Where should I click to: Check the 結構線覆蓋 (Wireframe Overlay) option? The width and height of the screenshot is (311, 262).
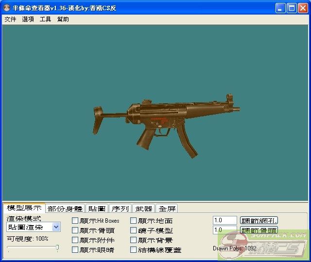[134, 250]
